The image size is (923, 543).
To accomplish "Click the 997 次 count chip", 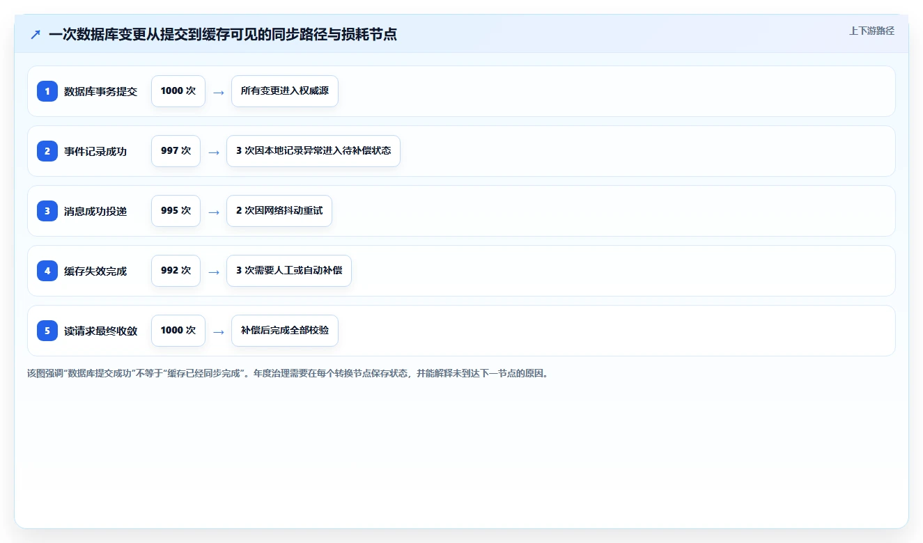I will pos(176,151).
